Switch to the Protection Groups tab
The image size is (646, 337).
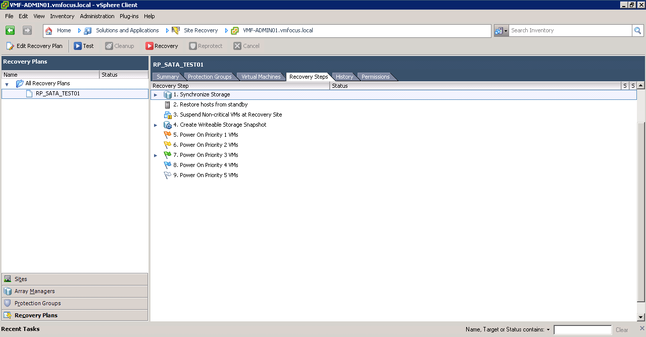[x=210, y=77]
